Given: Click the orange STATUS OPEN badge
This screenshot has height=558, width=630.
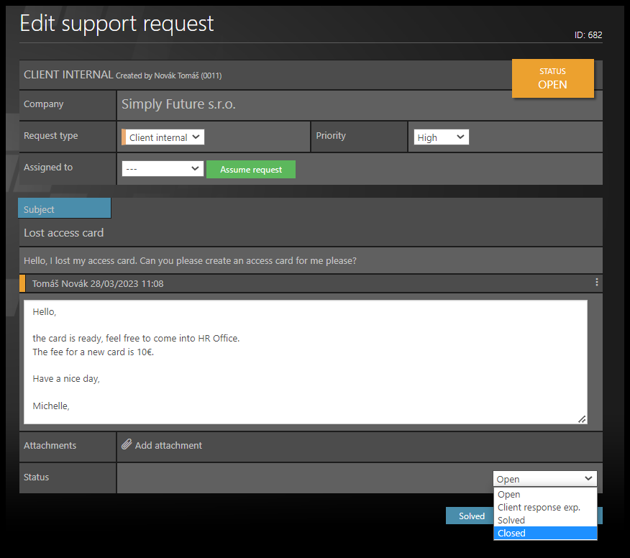Looking at the screenshot, I should click(x=552, y=78).
